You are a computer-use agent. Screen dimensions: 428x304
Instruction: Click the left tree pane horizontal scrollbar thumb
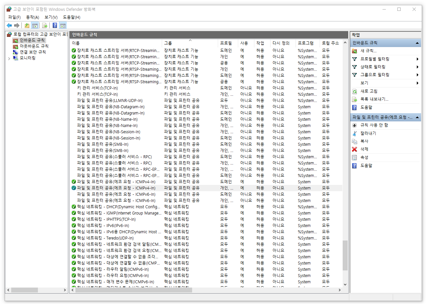click(25, 290)
